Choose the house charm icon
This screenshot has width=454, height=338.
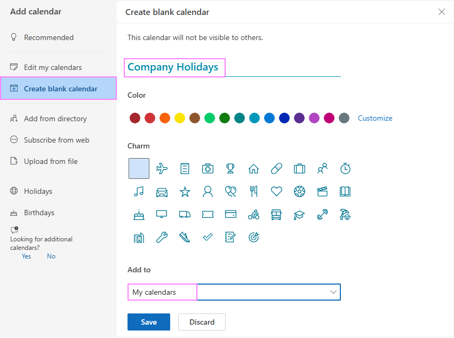pyautogui.click(x=253, y=168)
